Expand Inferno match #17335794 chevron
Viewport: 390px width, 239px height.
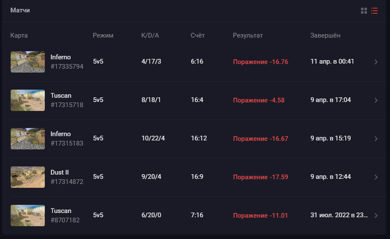tap(376, 62)
